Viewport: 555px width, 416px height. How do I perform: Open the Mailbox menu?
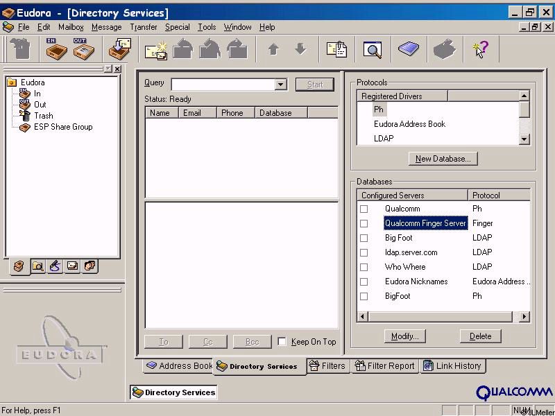point(71,27)
